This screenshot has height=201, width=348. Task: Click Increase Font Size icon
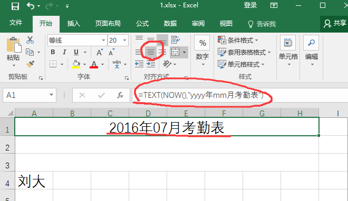pyautogui.click(x=100, y=52)
